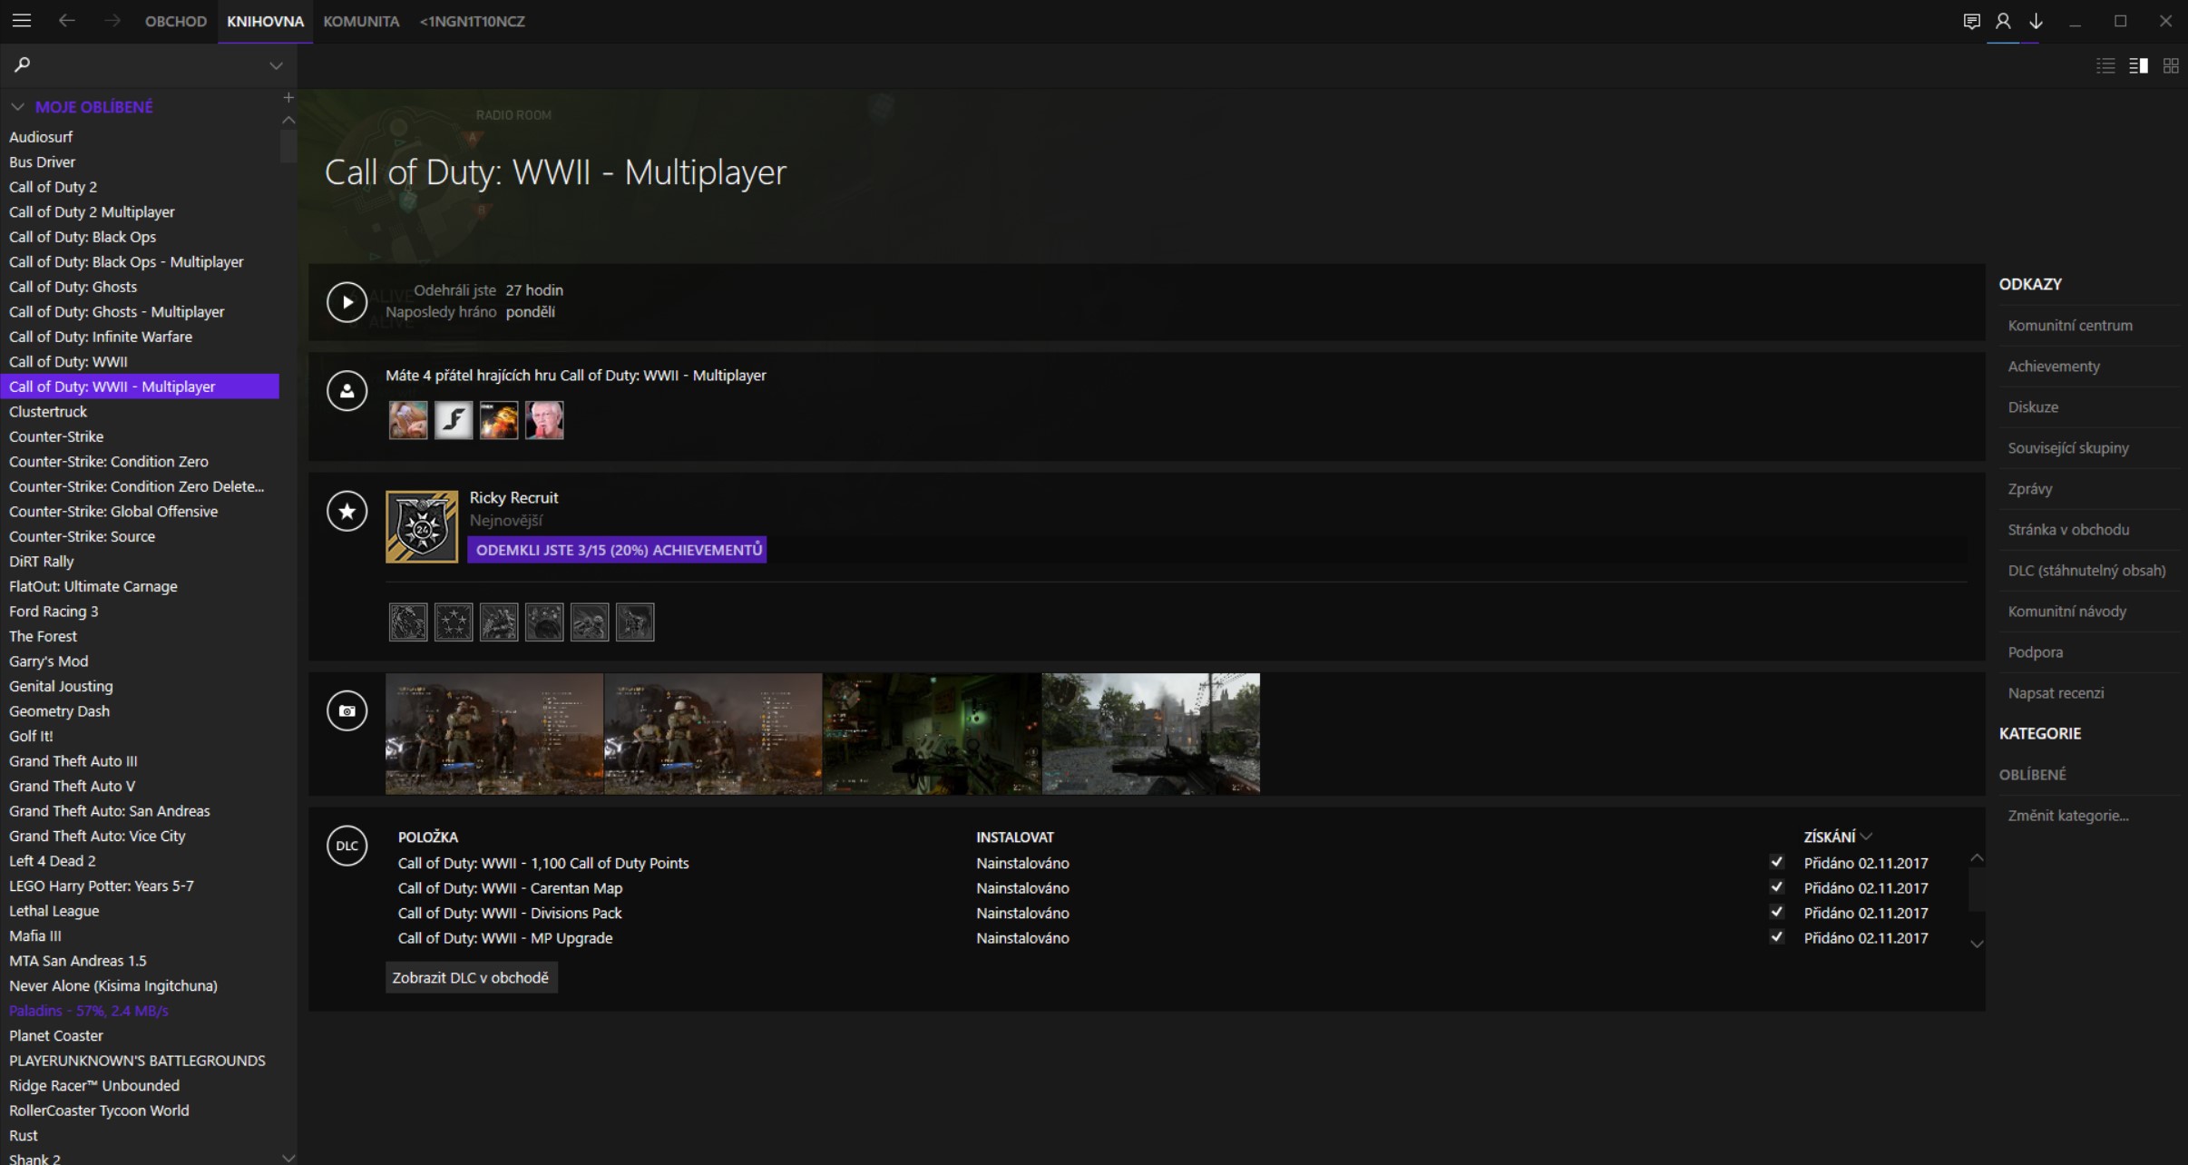Open the downloads arrow icon

2037,21
